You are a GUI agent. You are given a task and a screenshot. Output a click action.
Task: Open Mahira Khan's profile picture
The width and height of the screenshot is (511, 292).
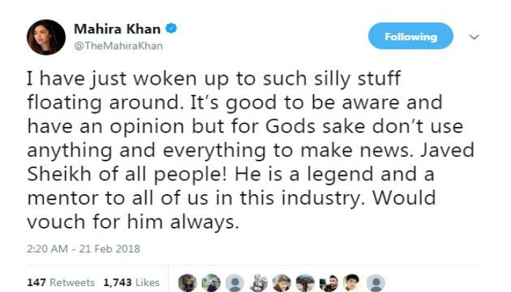46,37
